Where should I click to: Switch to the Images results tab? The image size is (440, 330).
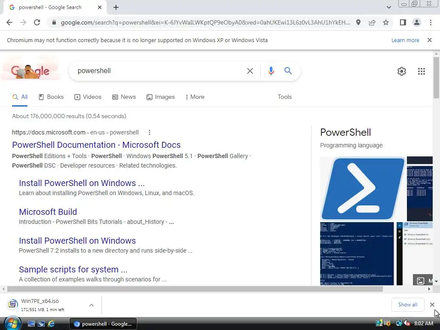[161, 97]
